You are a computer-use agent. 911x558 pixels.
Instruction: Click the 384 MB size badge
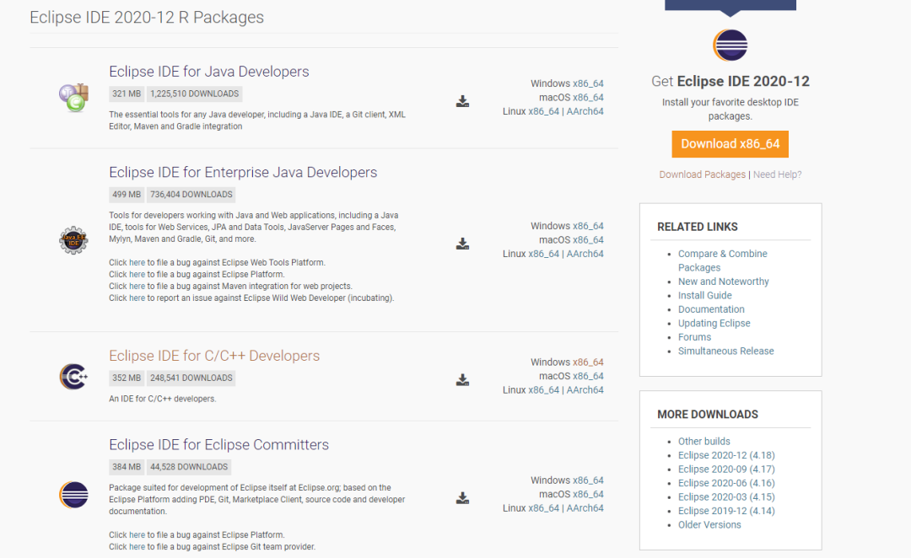(126, 467)
